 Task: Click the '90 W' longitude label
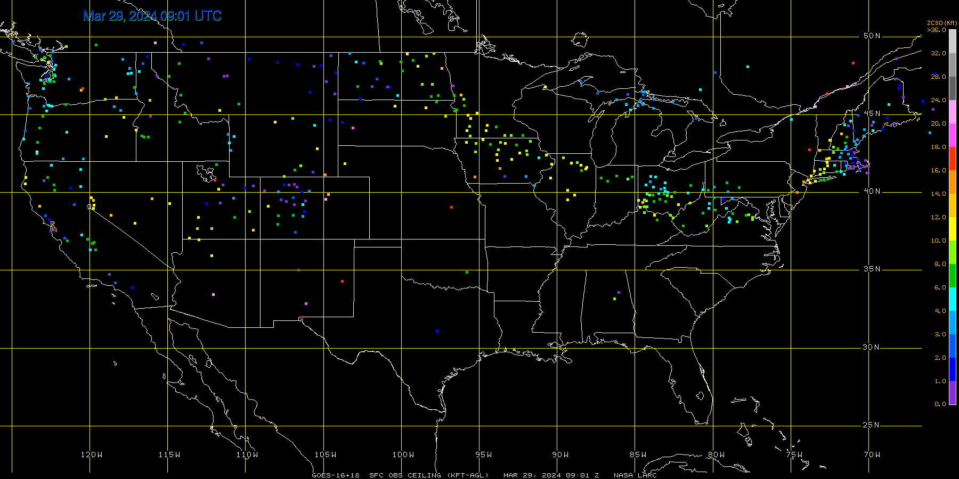pyautogui.click(x=560, y=455)
